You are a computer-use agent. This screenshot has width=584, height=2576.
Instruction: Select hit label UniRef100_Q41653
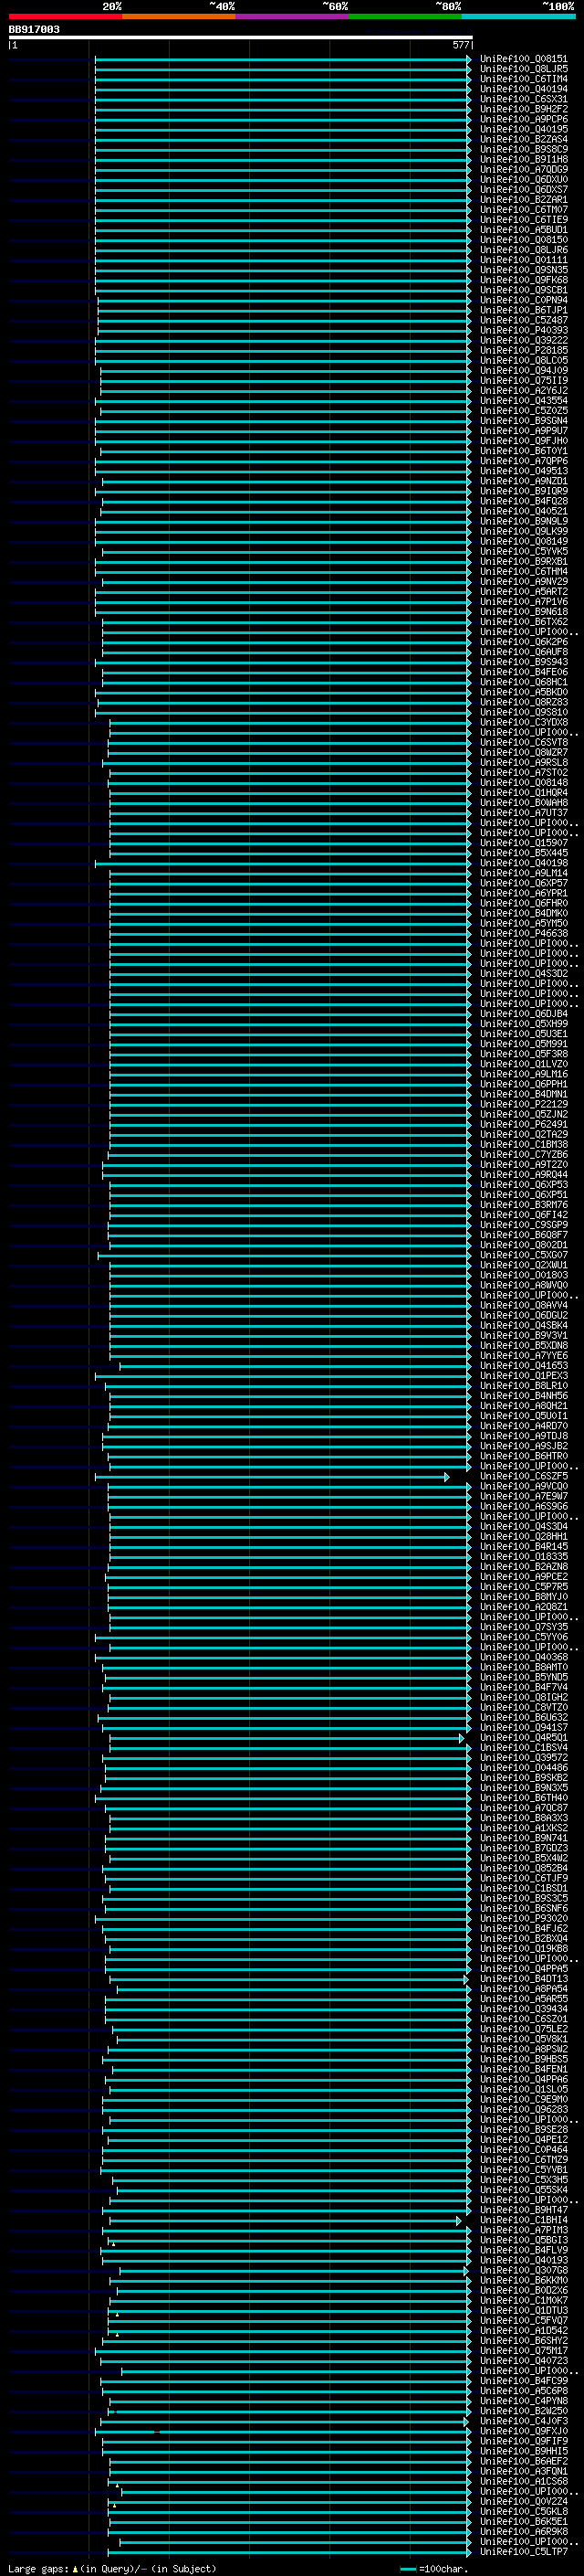tap(524, 1365)
